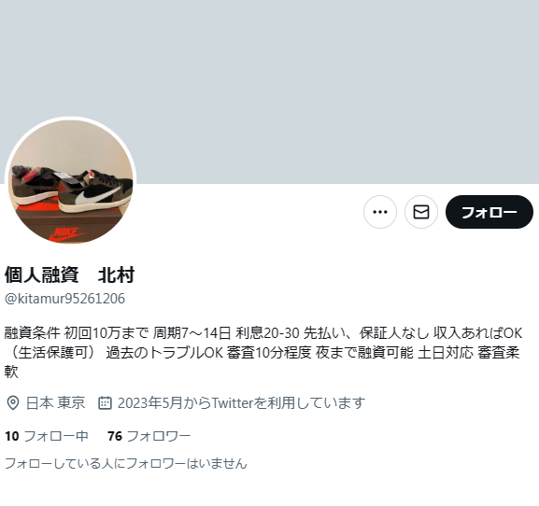Viewport: 539px width, 506px height.
Task: Click the number 10 following count
Action: coord(12,436)
